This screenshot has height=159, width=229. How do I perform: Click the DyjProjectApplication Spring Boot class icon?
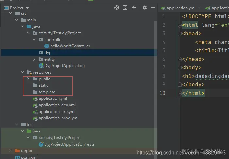tap(41, 66)
